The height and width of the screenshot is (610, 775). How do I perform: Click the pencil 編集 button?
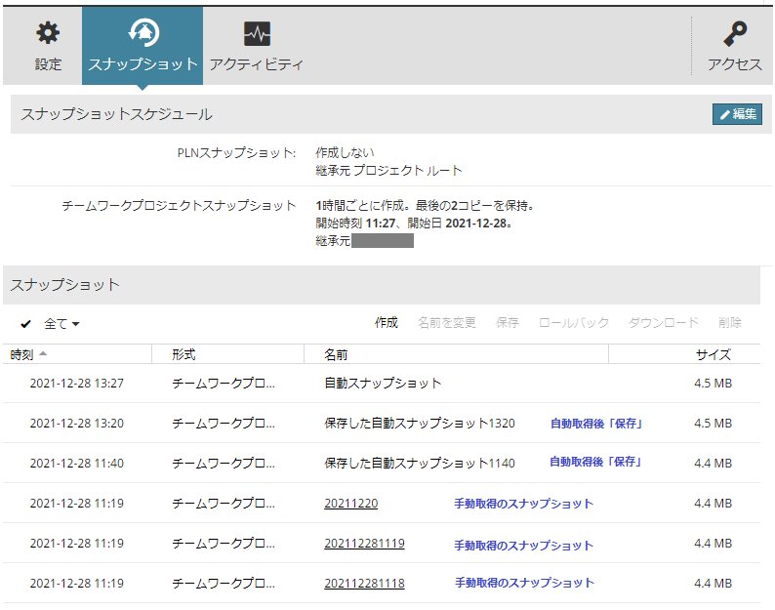(737, 114)
